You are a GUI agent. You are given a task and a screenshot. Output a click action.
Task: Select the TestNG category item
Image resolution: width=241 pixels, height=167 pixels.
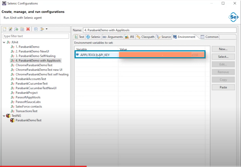point(14,116)
